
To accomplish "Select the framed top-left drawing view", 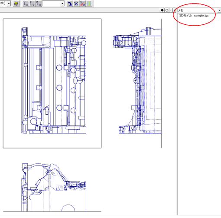I will [52, 83].
